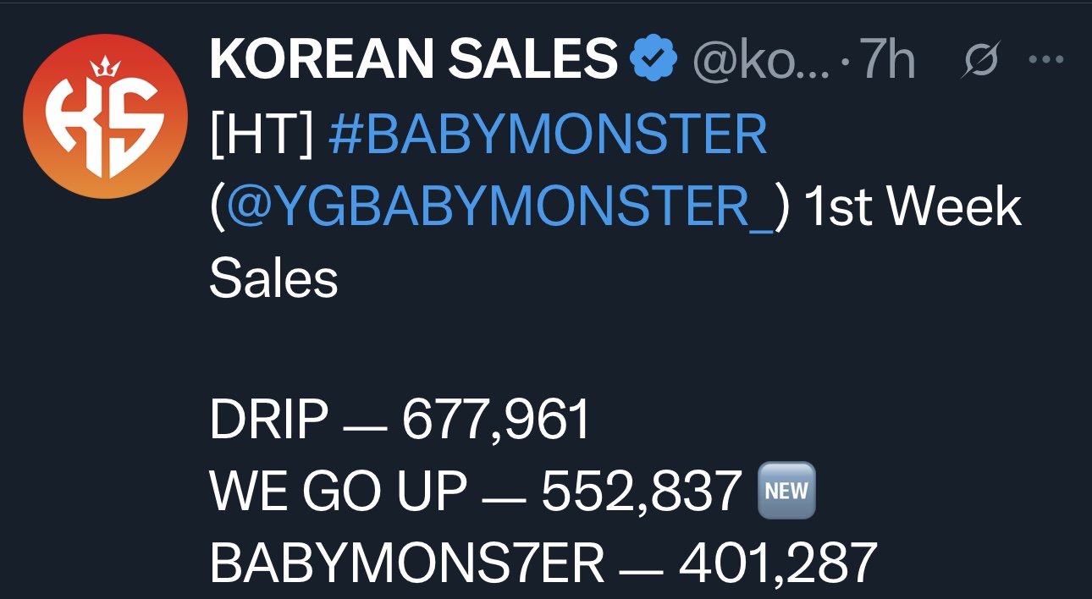Click the "1st Week" text
This screenshot has width=1092, height=599.
pyautogui.click(x=913, y=207)
